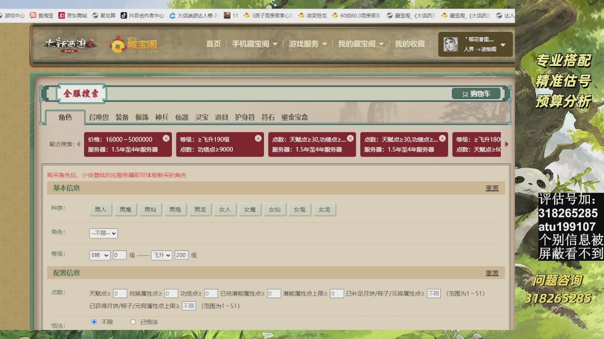This screenshot has width=604, height=339.
Task: Select the 已悟法 radio option
Action: tap(133, 322)
